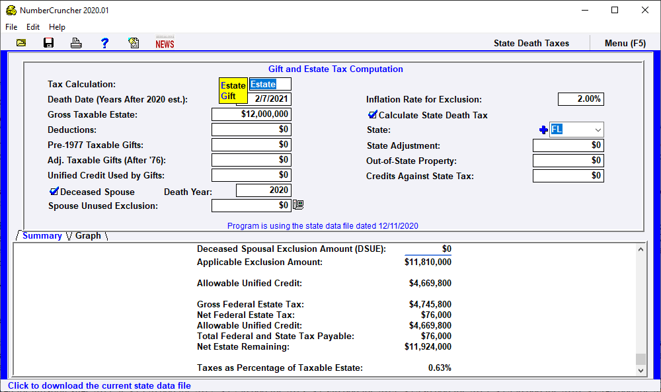Select the Spouse Unused Exclusion field
Viewport: 661px width, 392px height.
[251, 206]
